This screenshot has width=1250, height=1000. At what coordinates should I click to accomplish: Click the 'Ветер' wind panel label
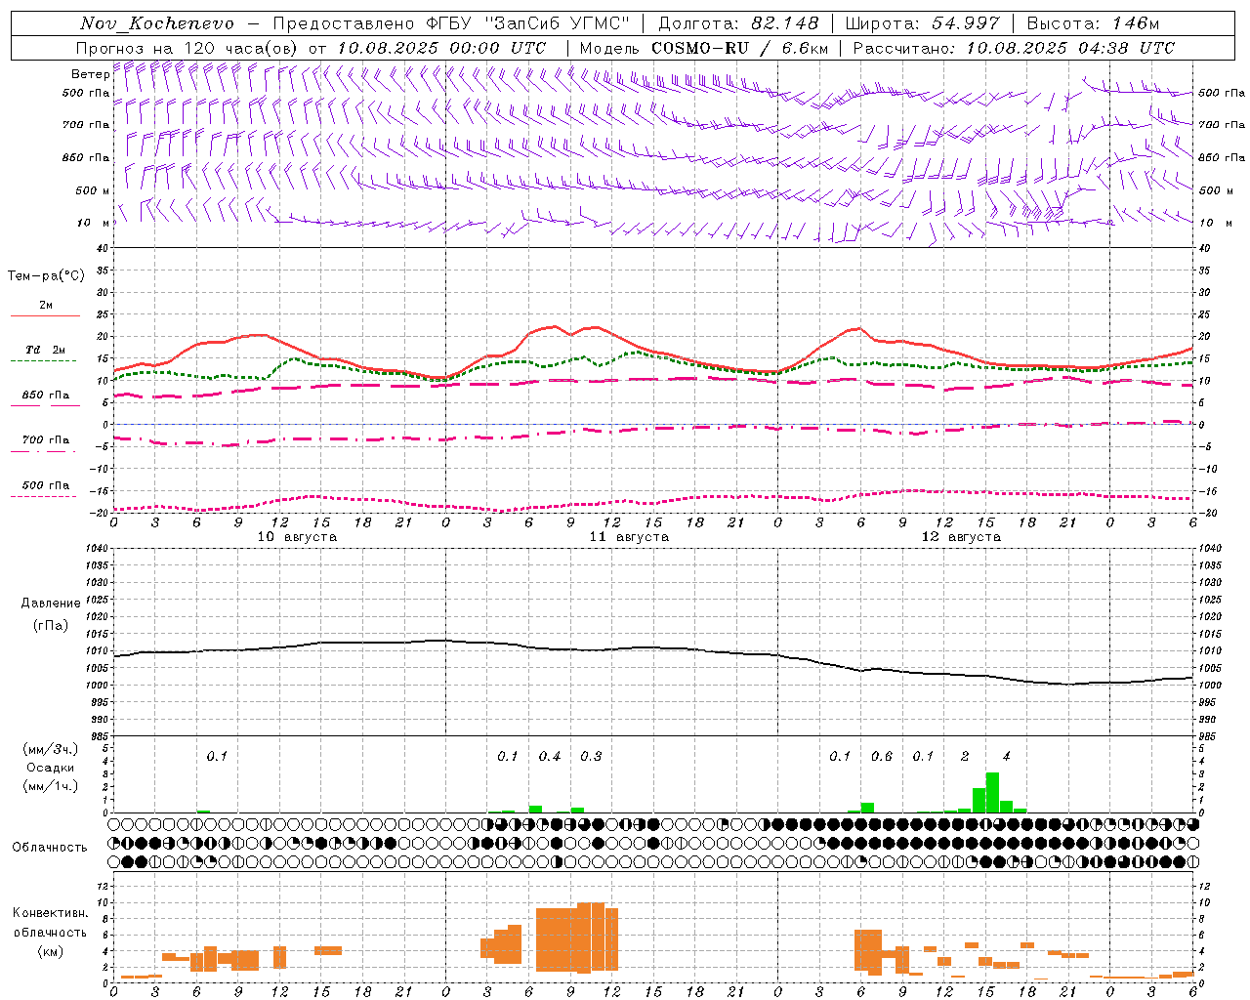(90, 74)
